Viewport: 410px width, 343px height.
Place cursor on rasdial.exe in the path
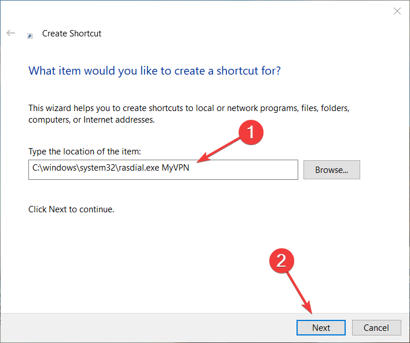pos(139,168)
